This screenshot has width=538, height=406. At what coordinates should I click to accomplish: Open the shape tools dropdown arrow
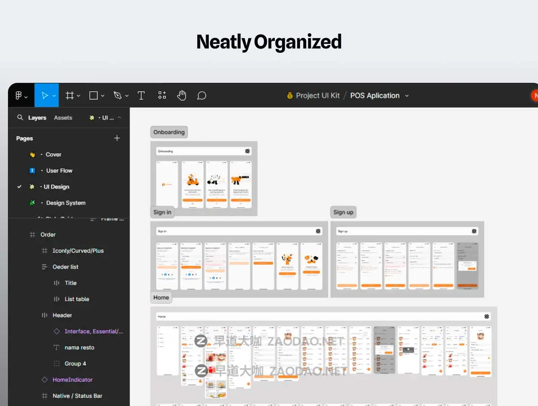103,96
